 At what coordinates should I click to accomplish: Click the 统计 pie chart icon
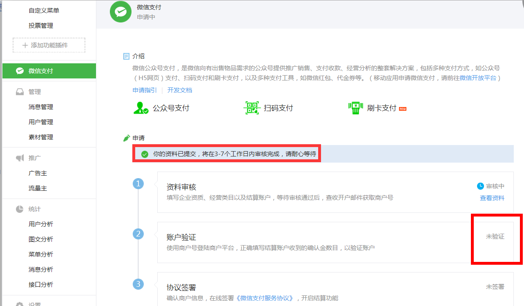coord(20,209)
